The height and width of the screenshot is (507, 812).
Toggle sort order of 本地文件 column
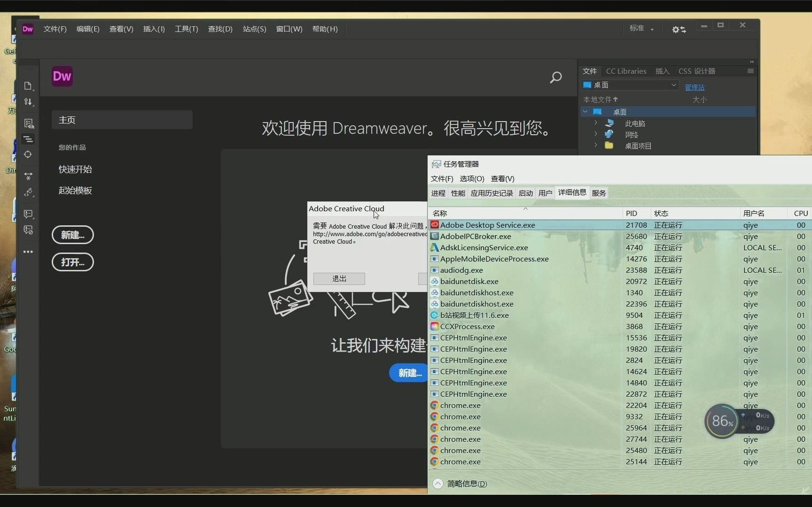pyautogui.click(x=601, y=100)
